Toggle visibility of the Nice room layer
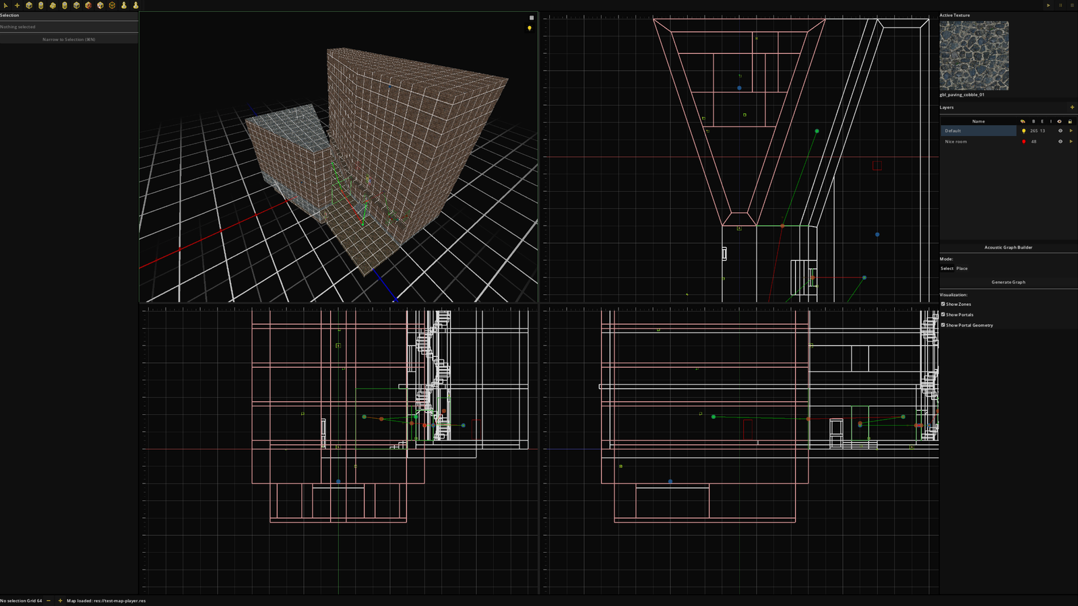This screenshot has height=606, width=1078. click(x=1060, y=141)
